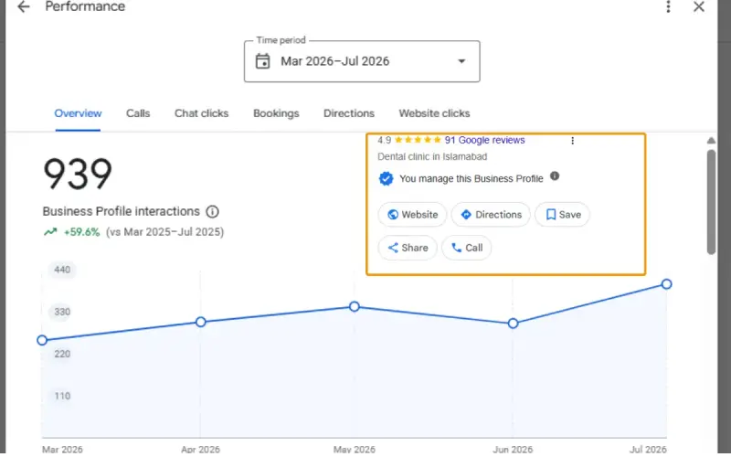The image size is (731, 457).
Task: Open the Calls tab
Action: tap(138, 113)
